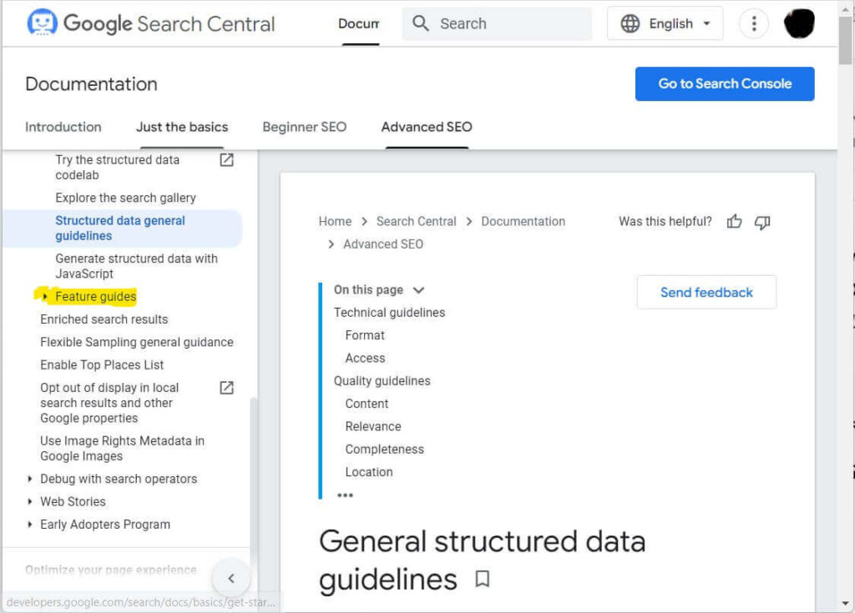
Task: Expand the Web Stories section
Action: tap(29, 501)
